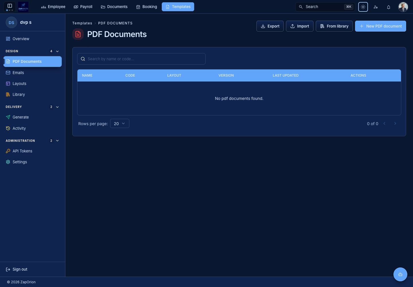Screen dimensions: 413x287
Task: Click the Export button
Action: tap(270, 26)
